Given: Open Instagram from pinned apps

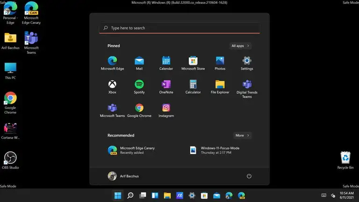Looking at the screenshot, I should coord(166,110).
